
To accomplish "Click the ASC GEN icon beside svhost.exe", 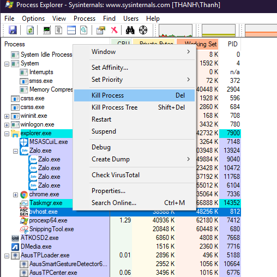I will pos(24,212).
